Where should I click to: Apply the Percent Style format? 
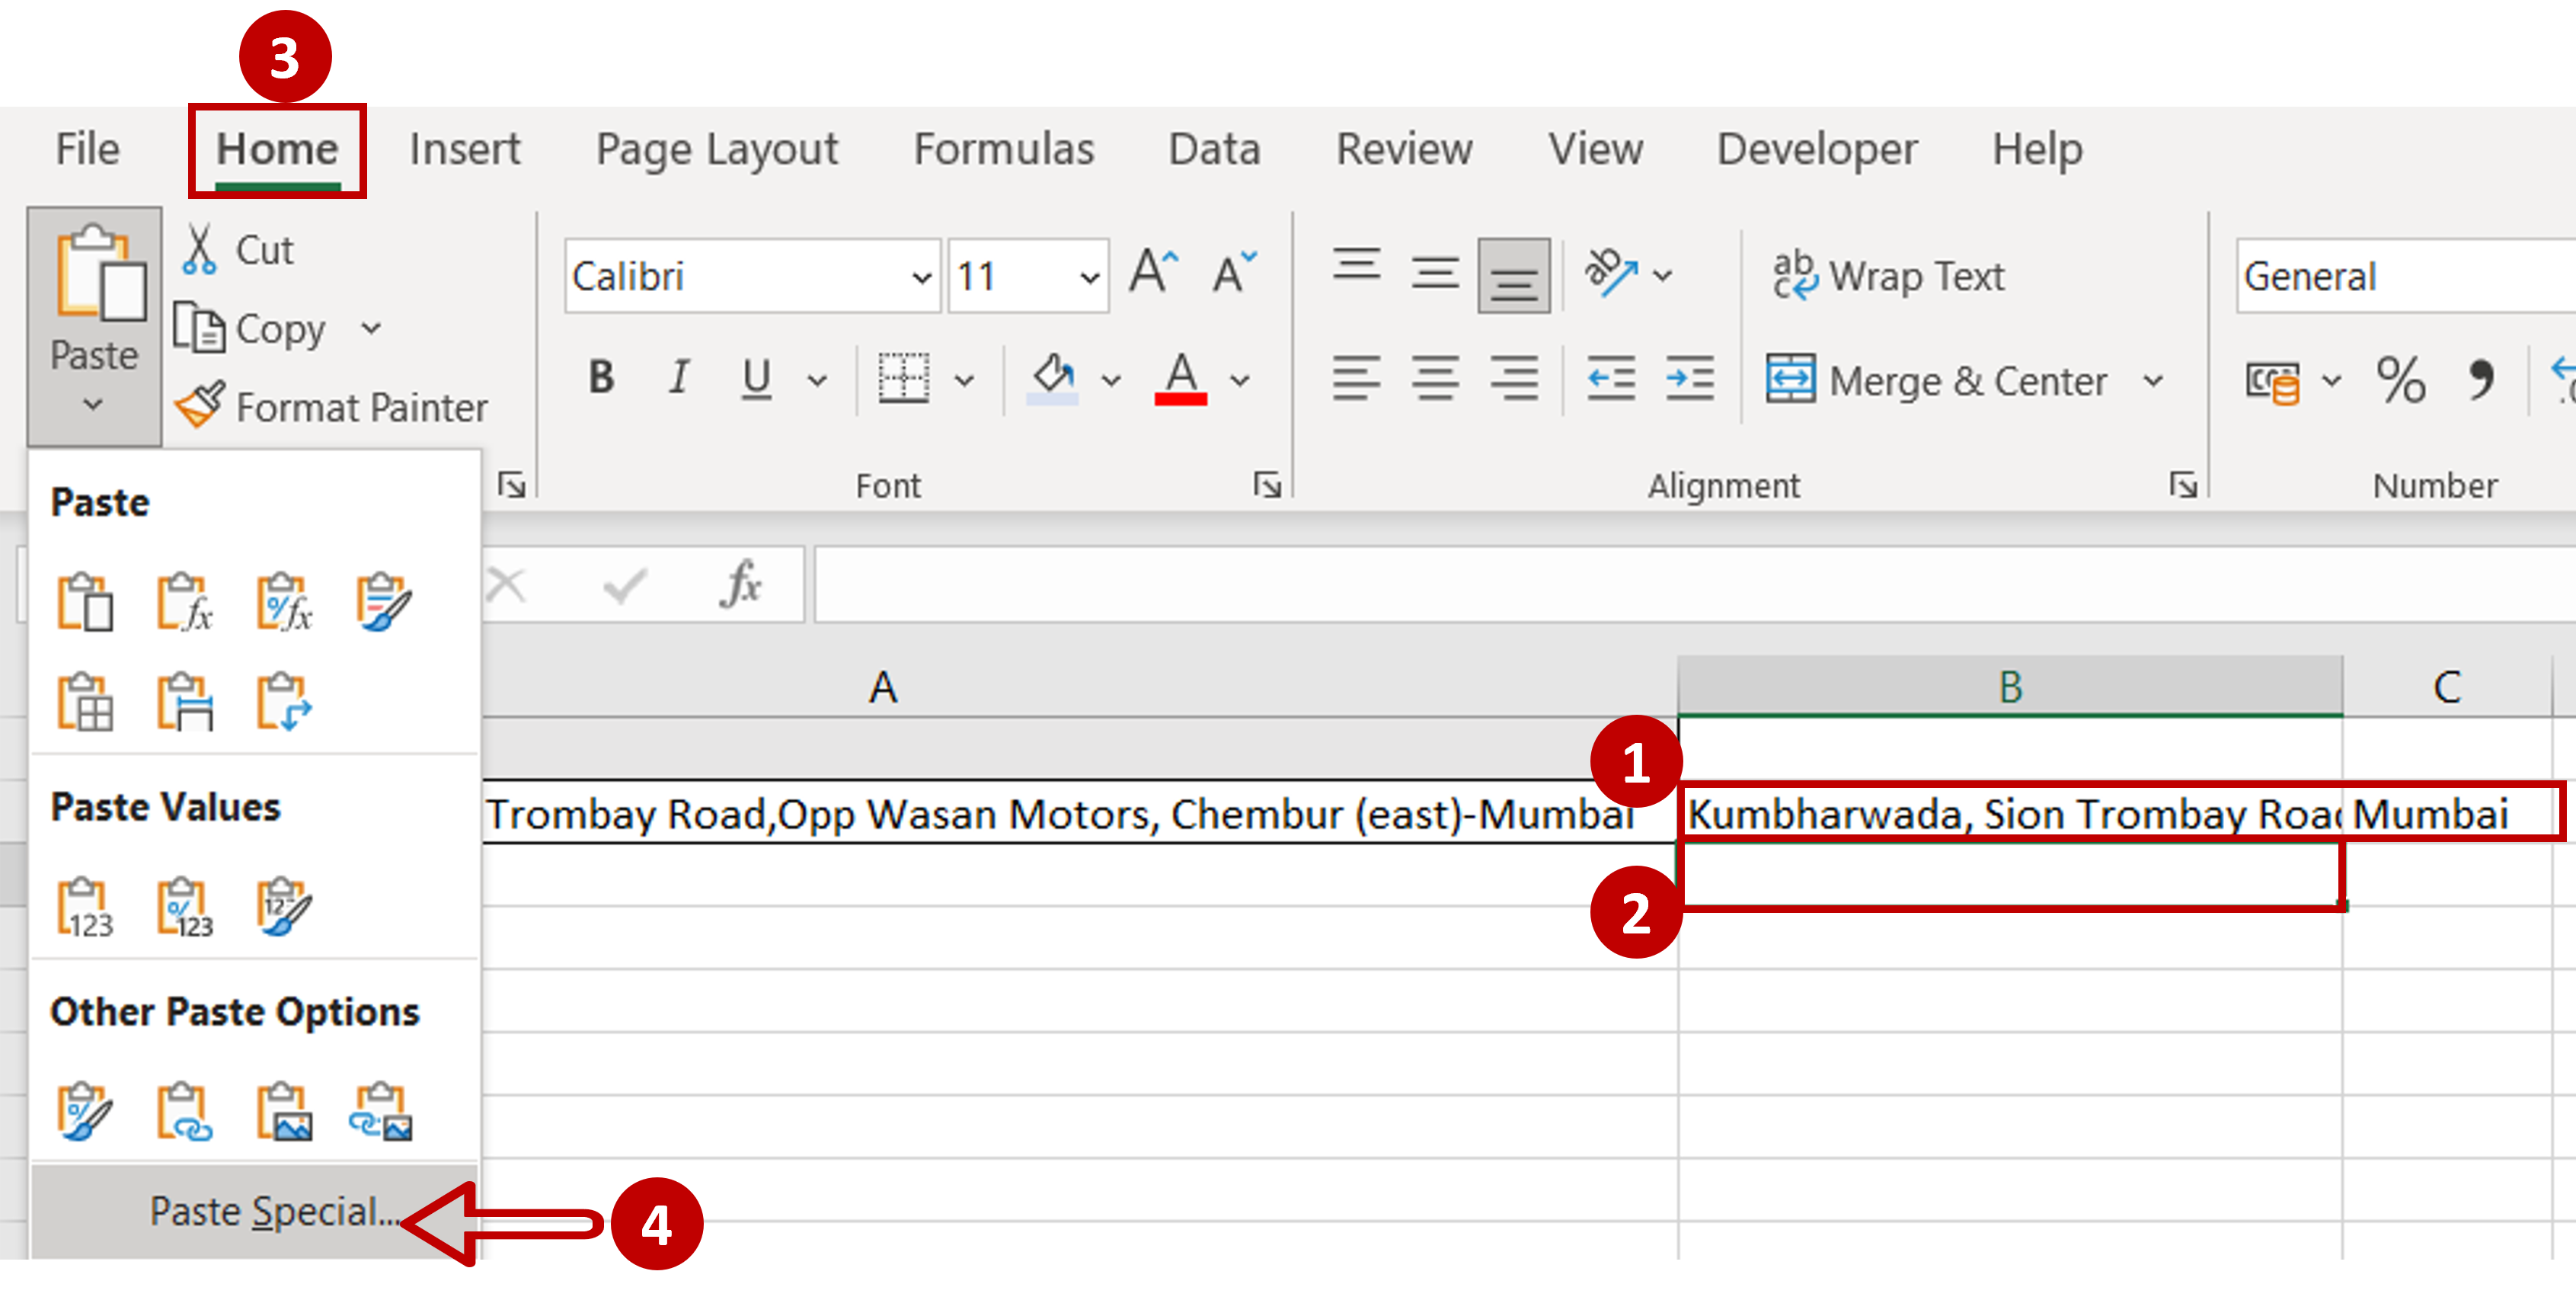(2402, 380)
